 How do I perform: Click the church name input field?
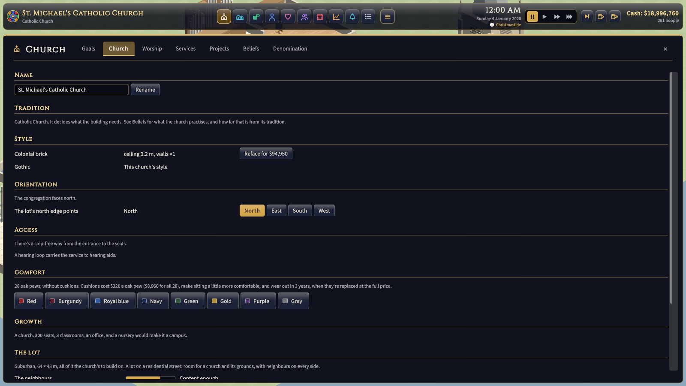(x=72, y=90)
